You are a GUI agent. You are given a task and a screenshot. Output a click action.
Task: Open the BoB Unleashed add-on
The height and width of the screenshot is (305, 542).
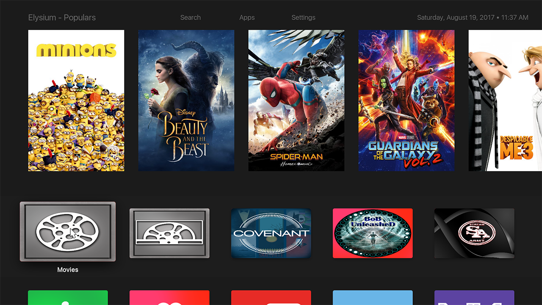[373, 233]
